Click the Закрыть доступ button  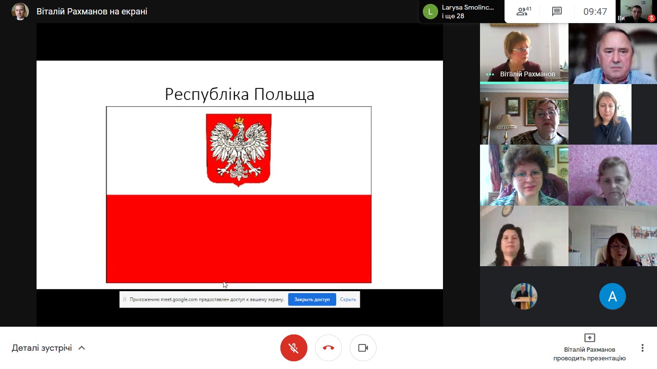coord(312,299)
